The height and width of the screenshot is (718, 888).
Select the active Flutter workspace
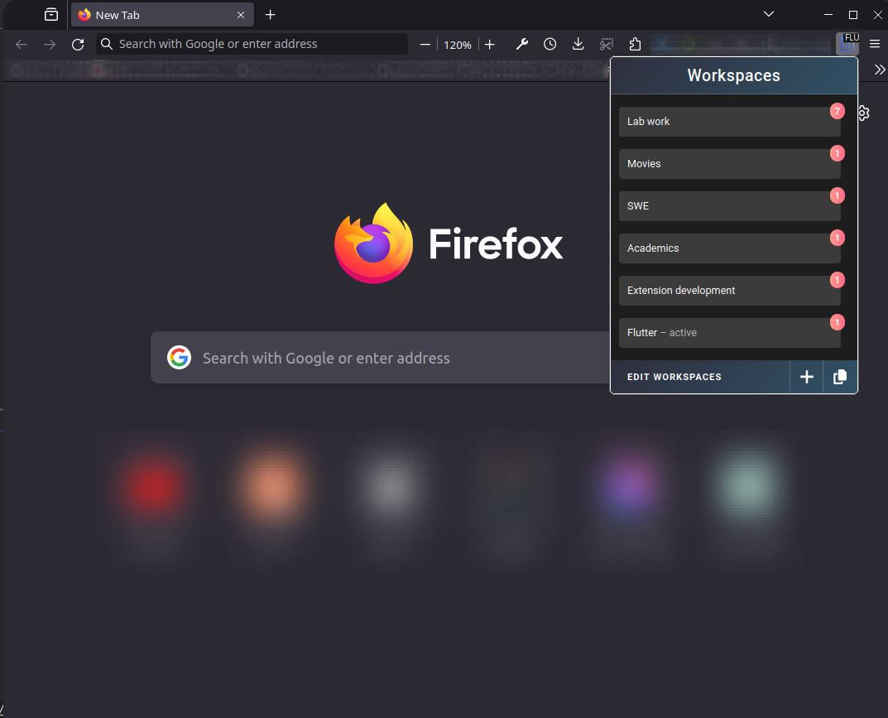coord(729,333)
